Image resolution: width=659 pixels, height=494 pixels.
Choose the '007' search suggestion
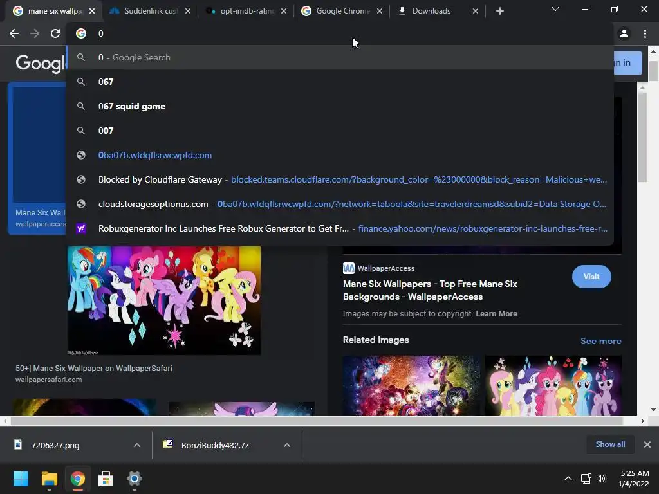tap(340, 131)
